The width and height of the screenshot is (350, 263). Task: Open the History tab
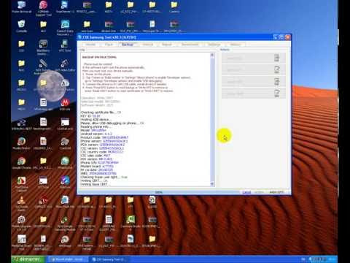(235, 45)
